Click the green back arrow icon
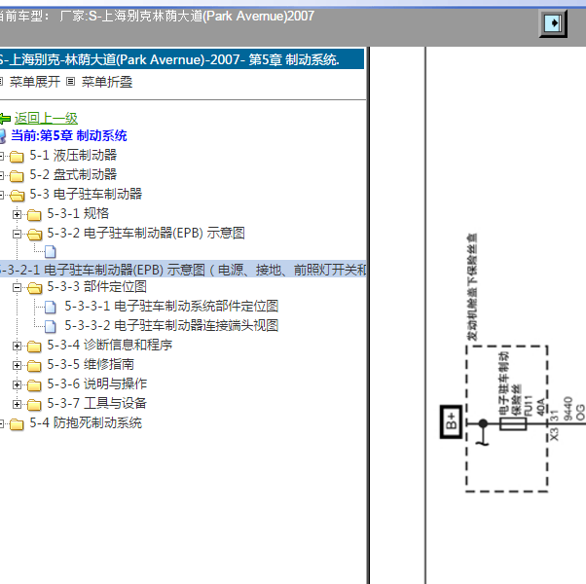Screen dimensions: 586x584 (x=5, y=119)
